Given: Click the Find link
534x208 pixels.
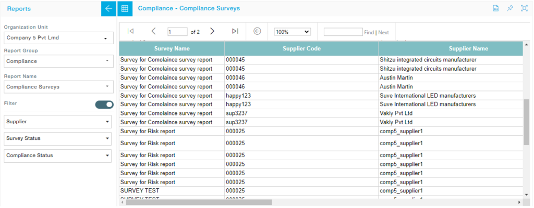Looking at the screenshot, I should coord(369,33).
